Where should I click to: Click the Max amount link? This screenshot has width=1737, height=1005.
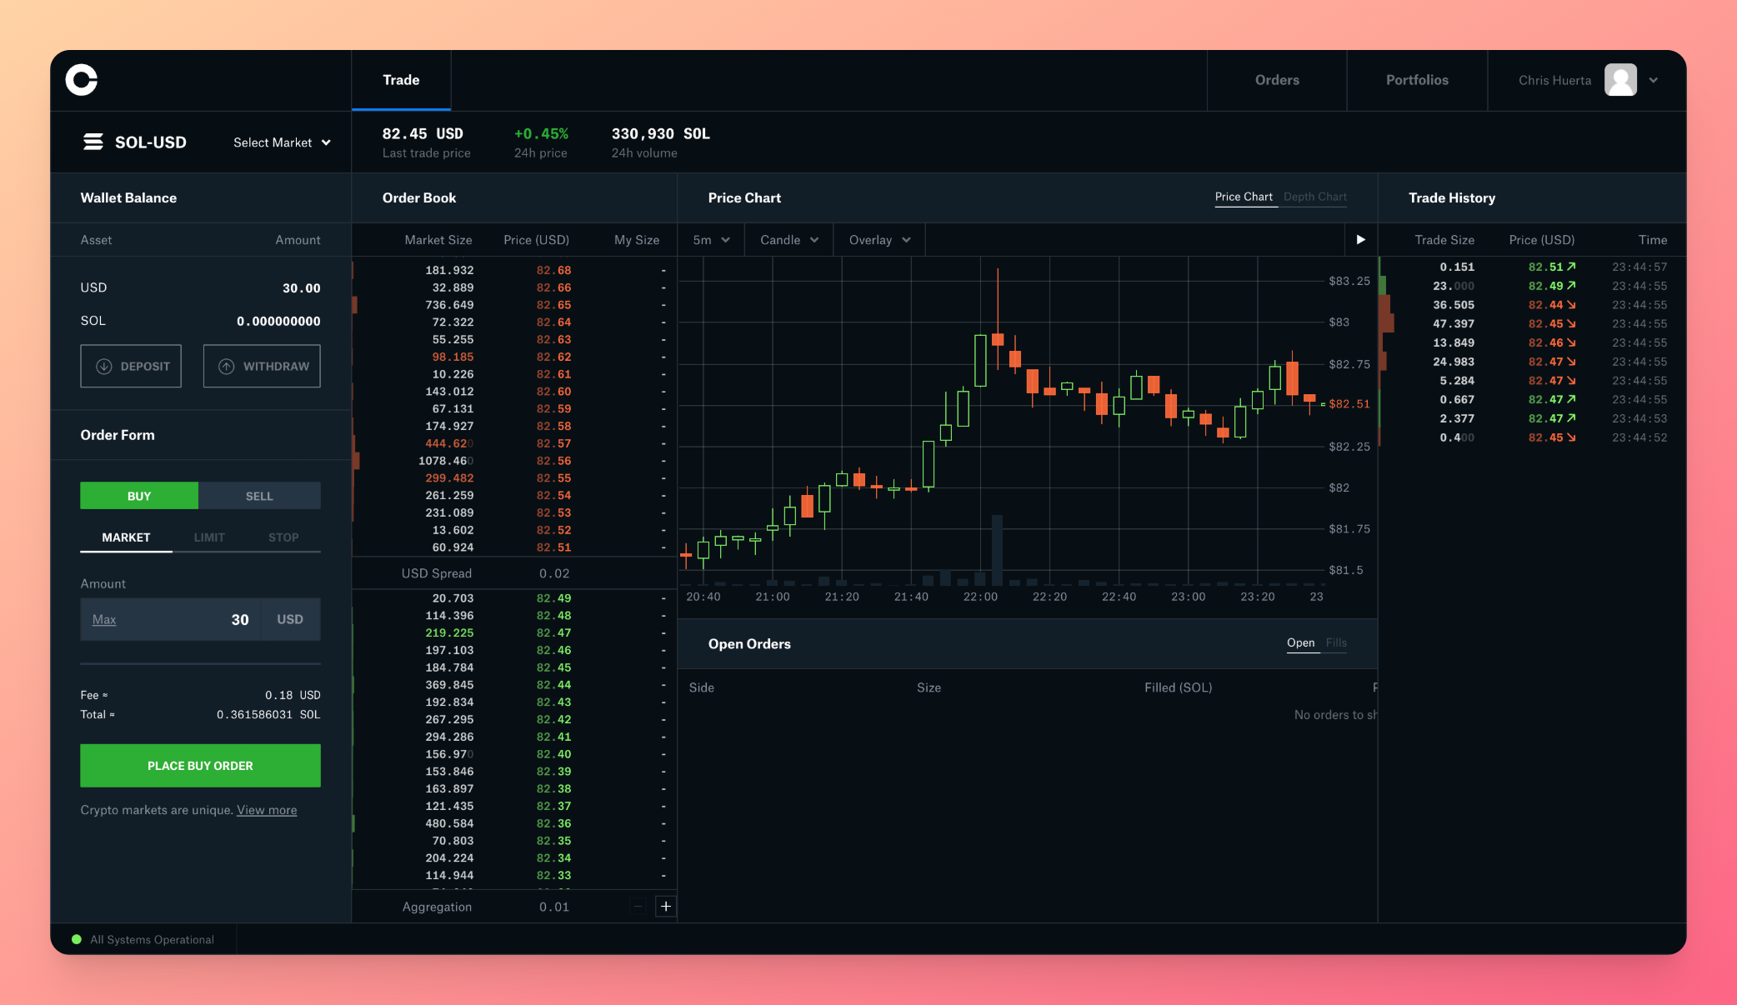click(104, 619)
